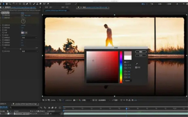Viewport: 188px width, 117px height.
Task: Take a snapshot with the camera icon
Action: click(74, 100)
